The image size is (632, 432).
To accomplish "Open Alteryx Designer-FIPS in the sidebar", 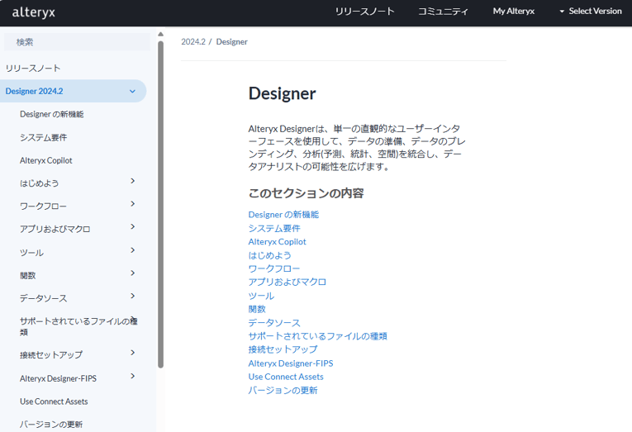I will (x=58, y=378).
